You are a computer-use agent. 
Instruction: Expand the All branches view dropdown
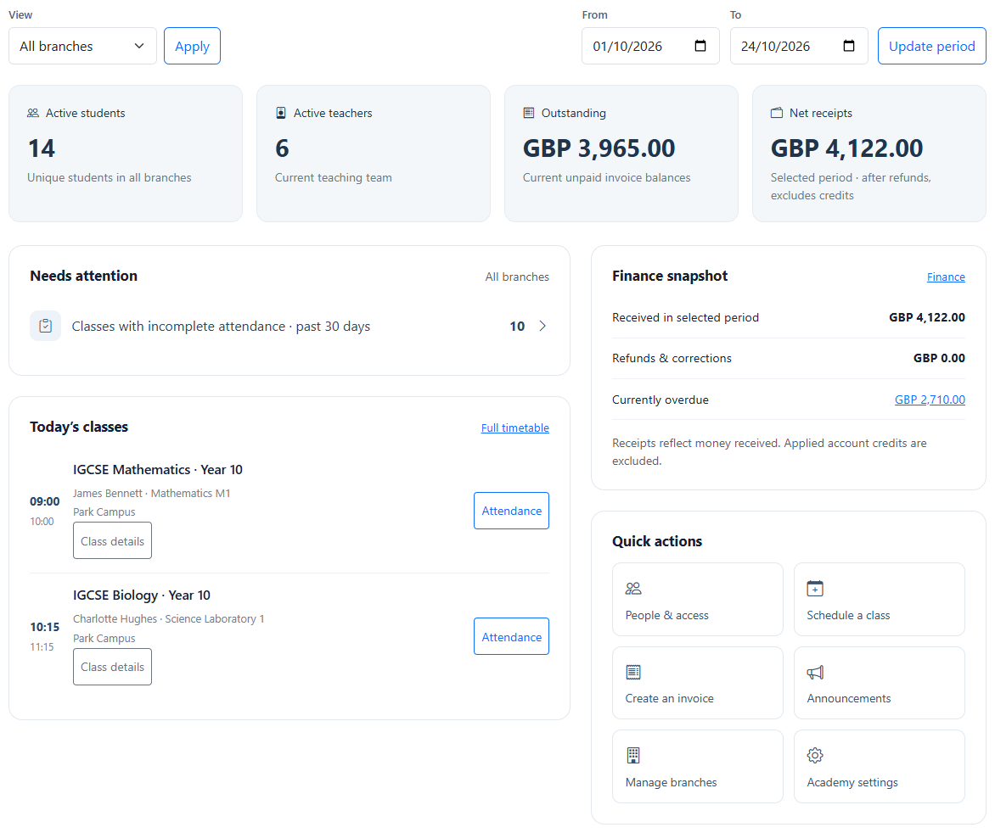[x=82, y=46]
